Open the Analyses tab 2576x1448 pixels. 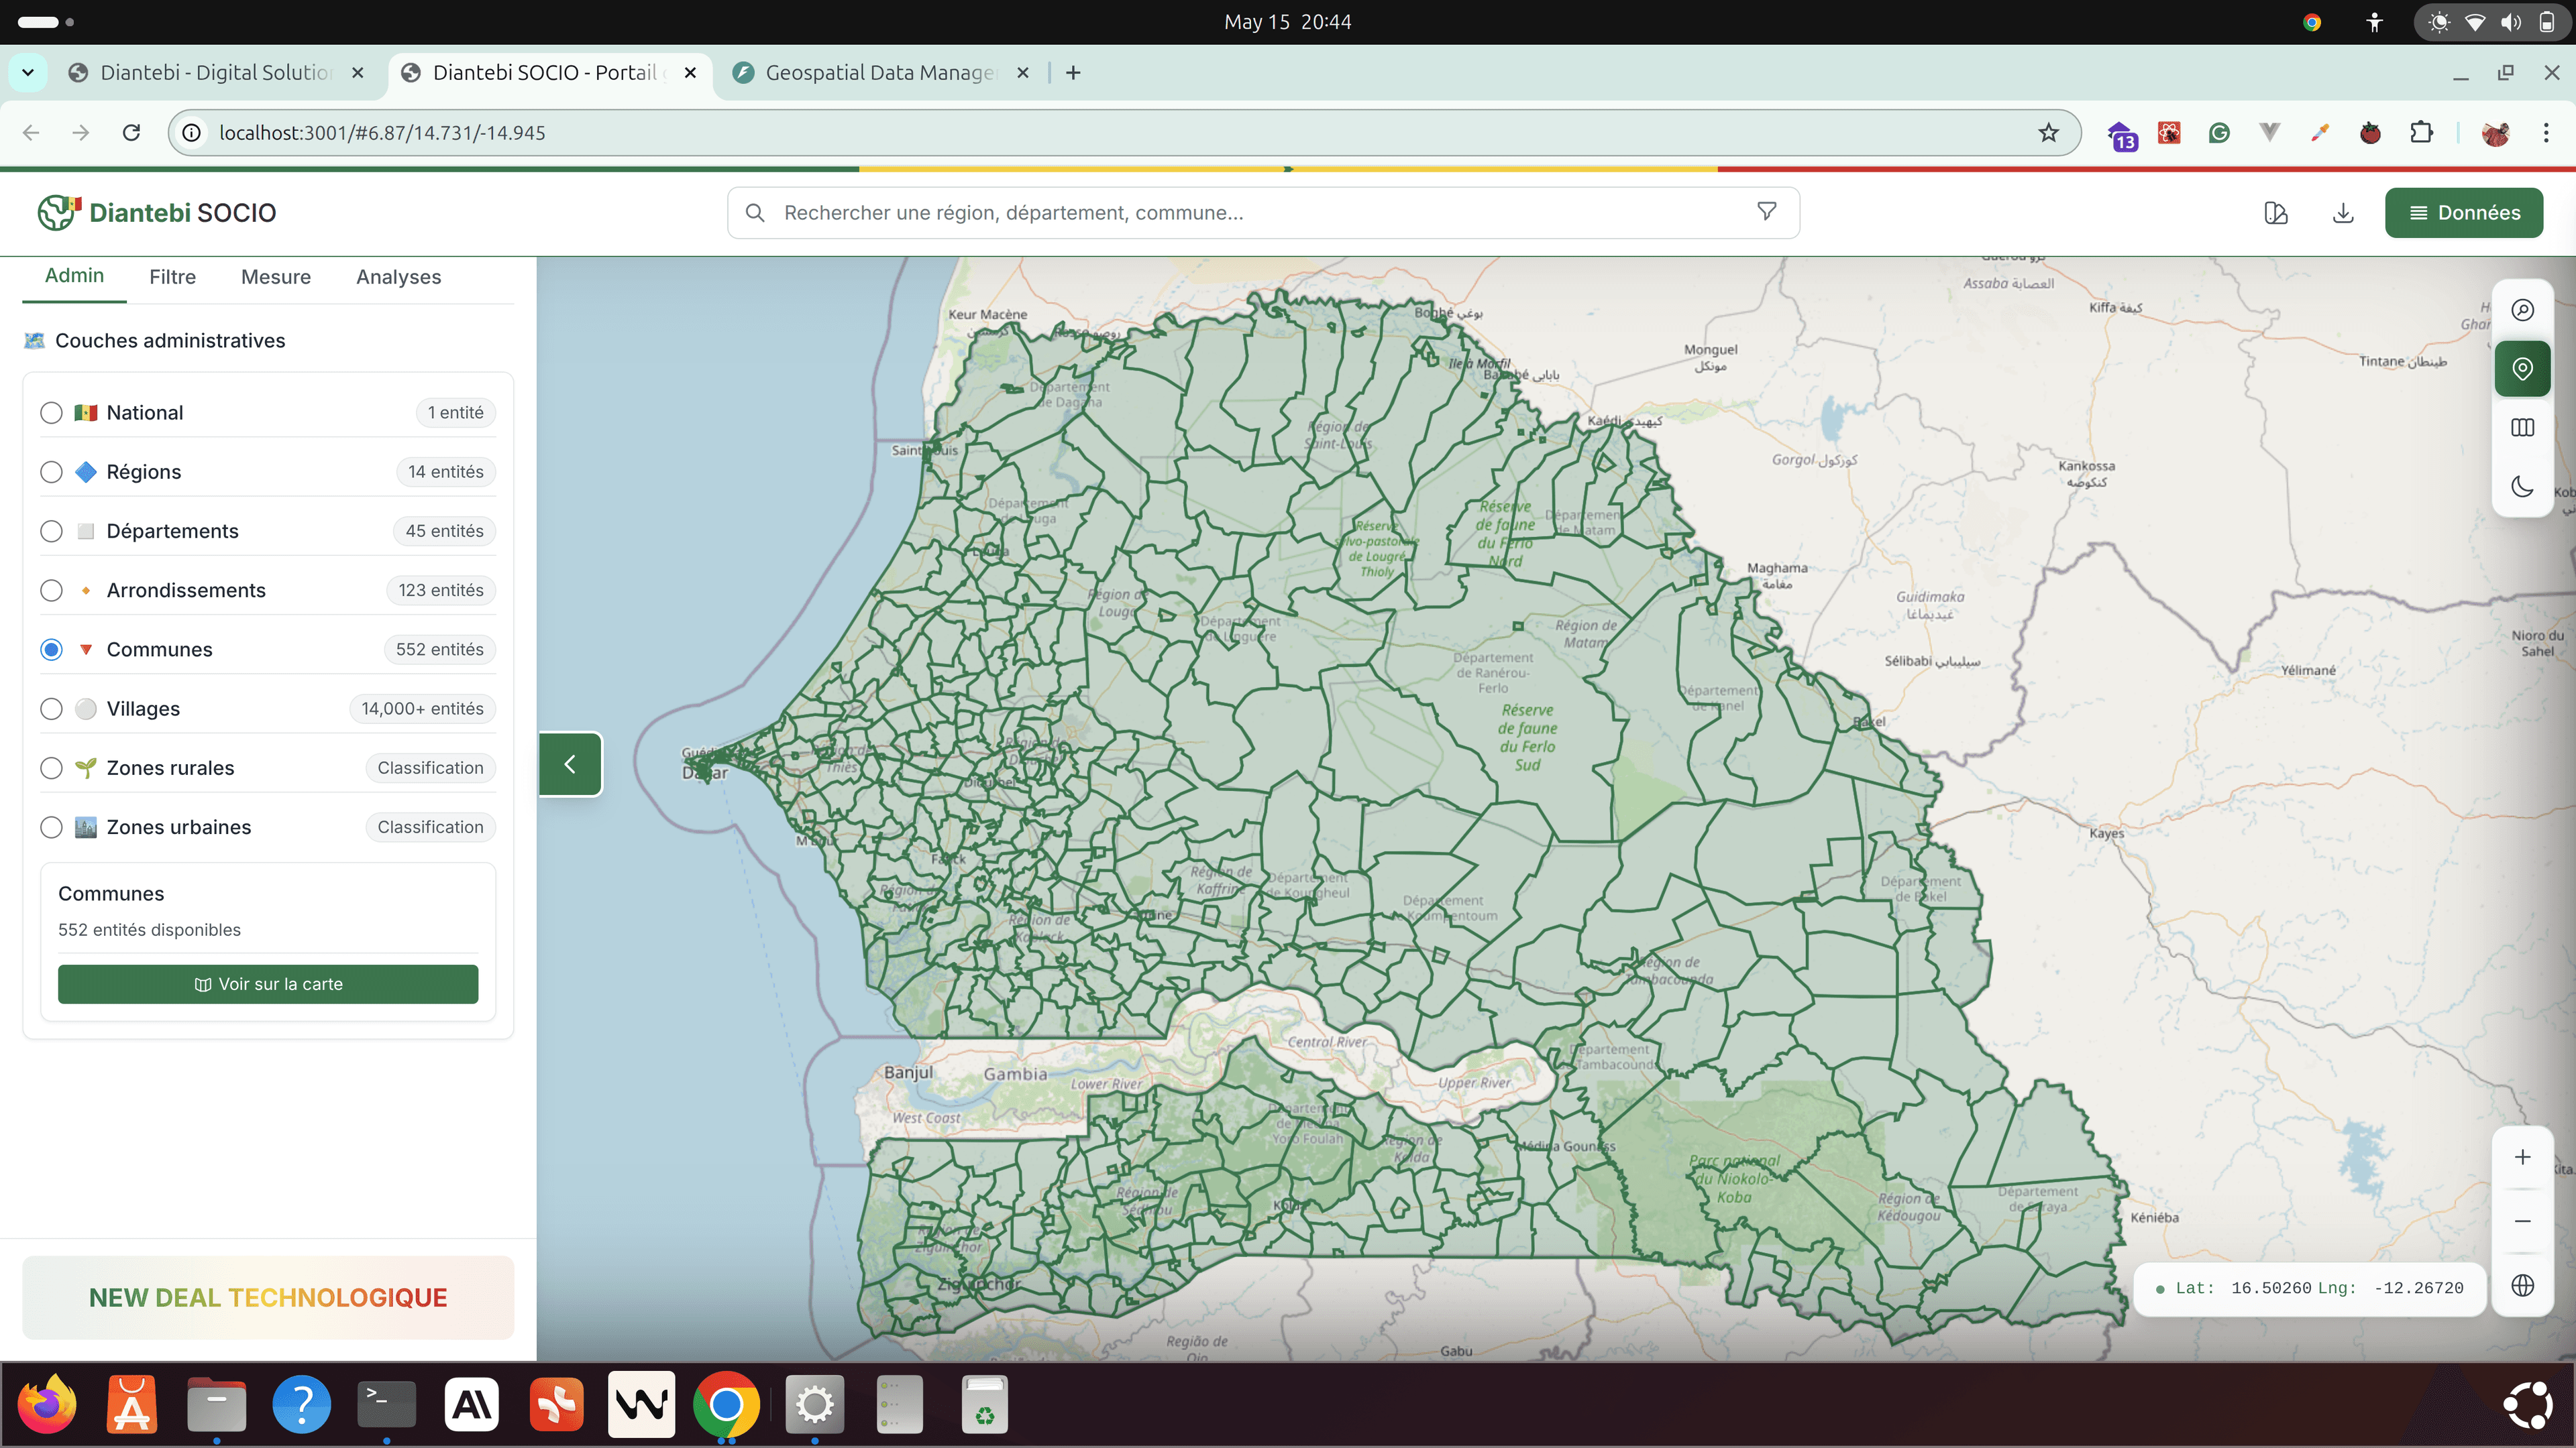point(398,277)
